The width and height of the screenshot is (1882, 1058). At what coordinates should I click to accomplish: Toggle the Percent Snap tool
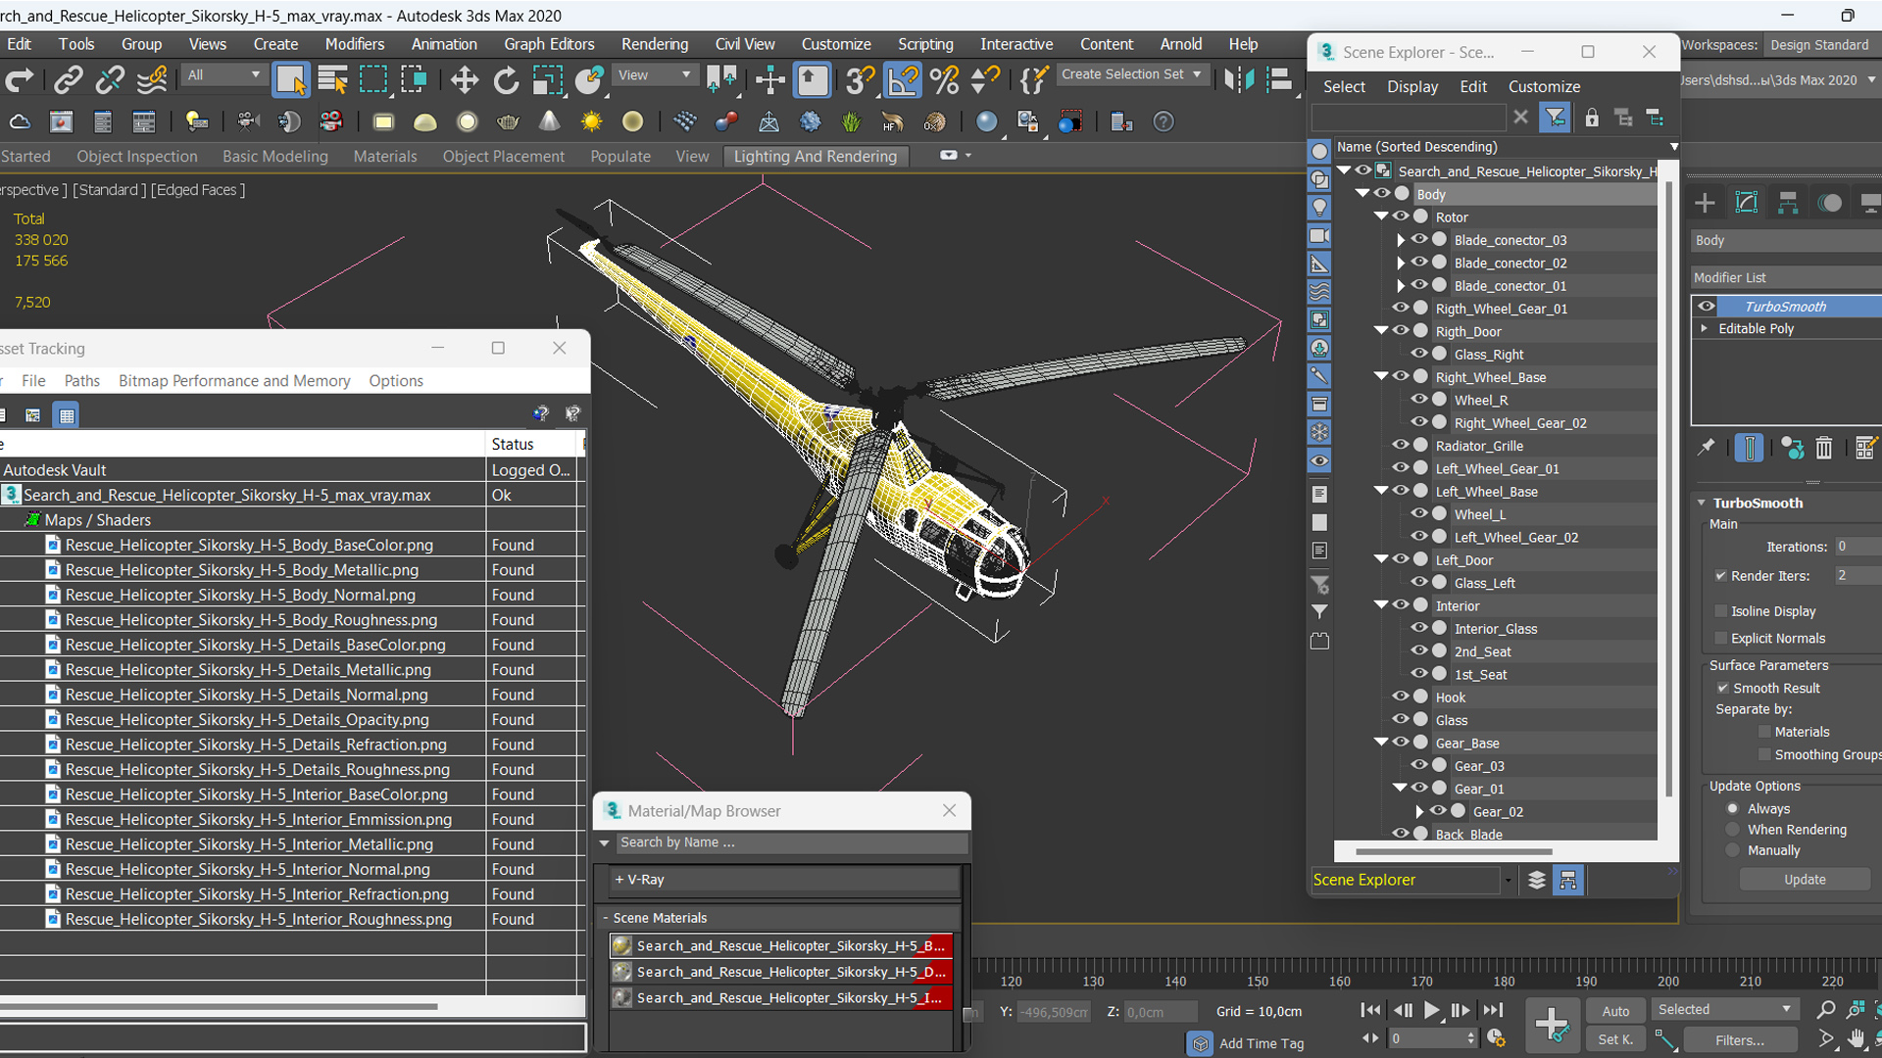point(944,79)
